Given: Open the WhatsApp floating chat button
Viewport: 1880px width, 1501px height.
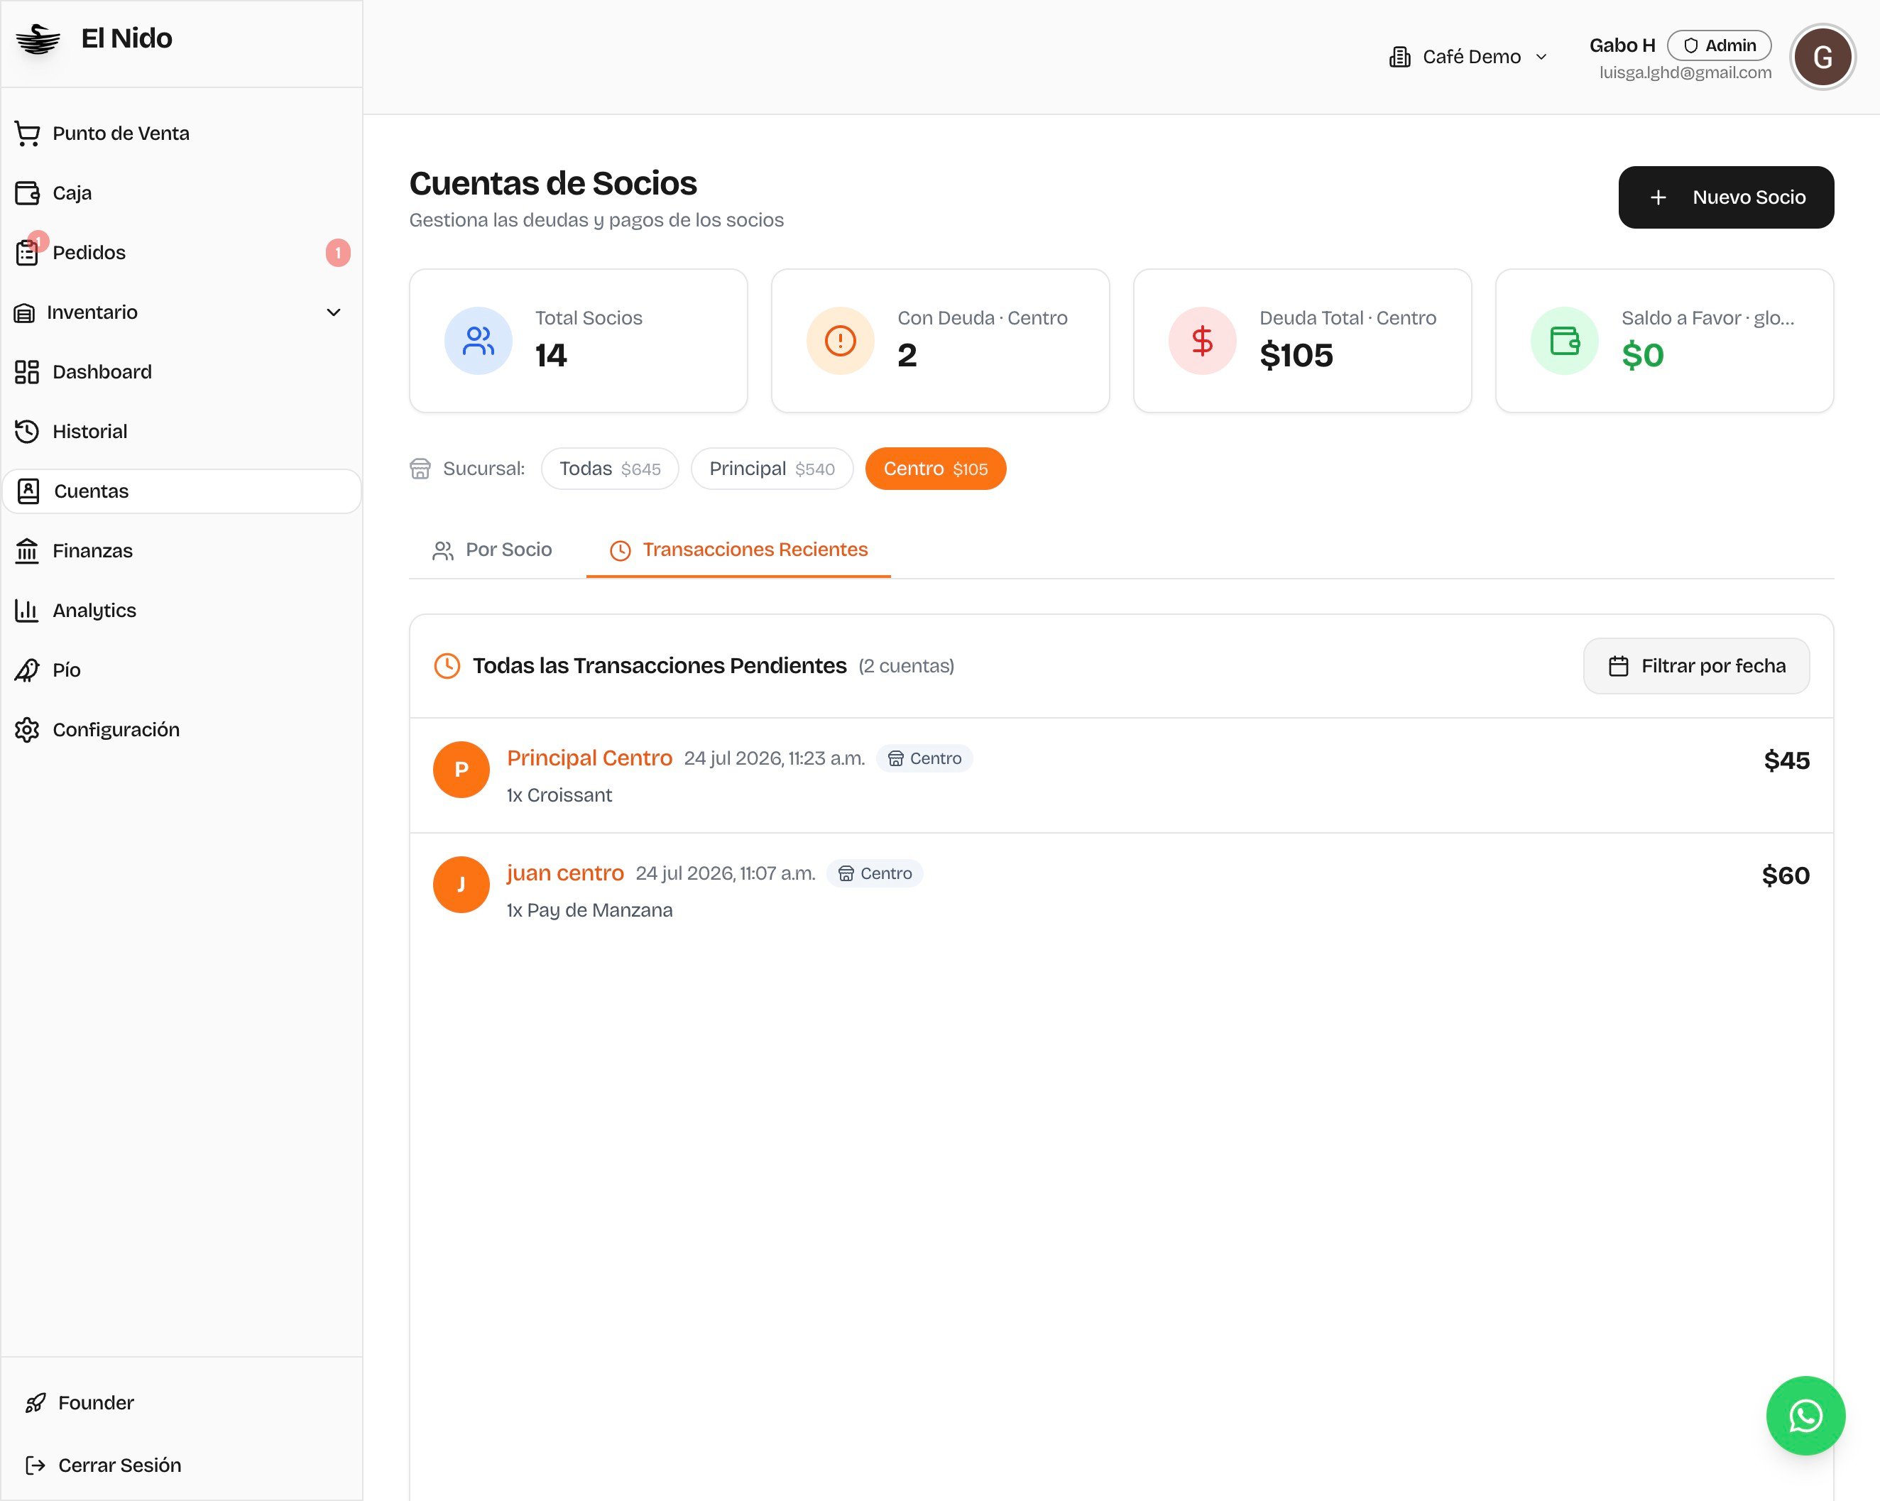Looking at the screenshot, I should pos(1806,1416).
